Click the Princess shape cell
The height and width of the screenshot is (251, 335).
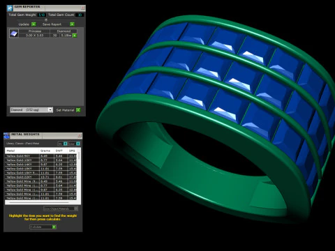pos(35,31)
